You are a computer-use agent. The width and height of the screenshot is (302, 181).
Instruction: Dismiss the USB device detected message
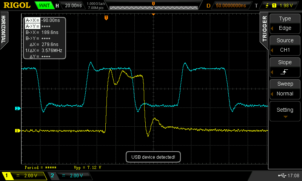tap(153, 157)
